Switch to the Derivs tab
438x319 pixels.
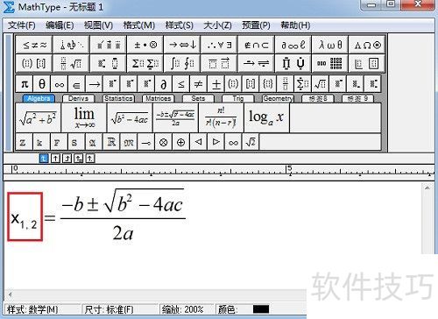(78, 98)
